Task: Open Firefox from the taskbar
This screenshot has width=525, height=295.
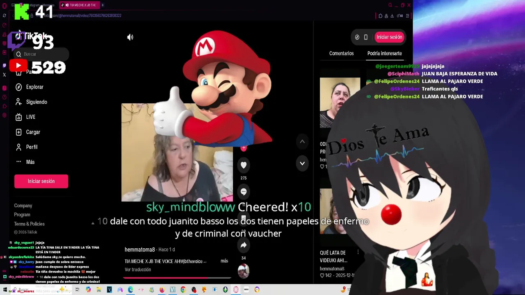Action: point(162,290)
